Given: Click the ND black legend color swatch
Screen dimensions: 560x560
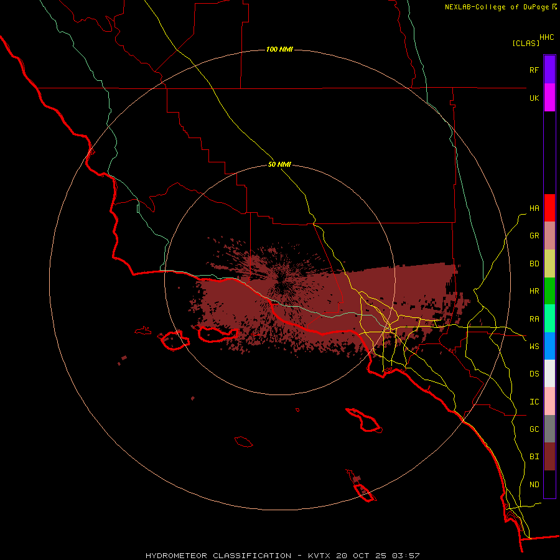Looking at the screenshot, I should point(549,484).
